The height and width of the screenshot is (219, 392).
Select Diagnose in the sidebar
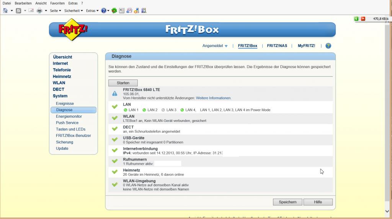73,110
